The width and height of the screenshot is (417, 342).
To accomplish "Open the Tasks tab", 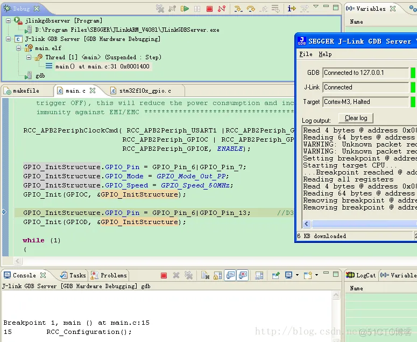I will (x=73, y=275).
